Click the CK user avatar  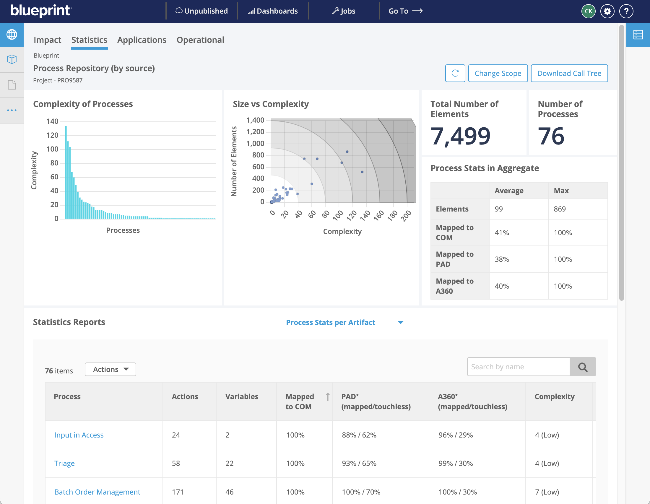588,11
